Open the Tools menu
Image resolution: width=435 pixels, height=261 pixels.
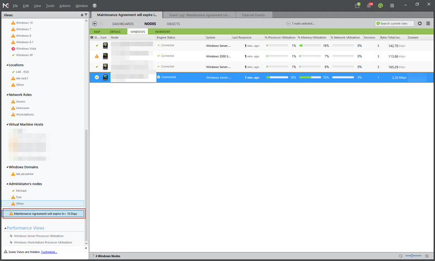point(50,5)
